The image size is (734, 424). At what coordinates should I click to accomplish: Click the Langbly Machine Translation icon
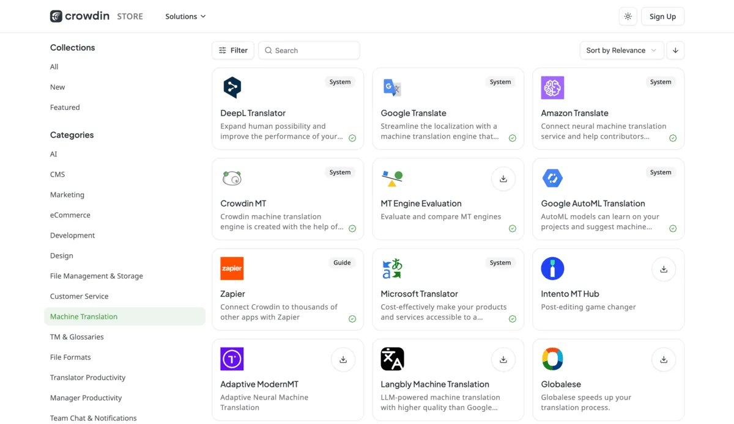tap(392, 359)
